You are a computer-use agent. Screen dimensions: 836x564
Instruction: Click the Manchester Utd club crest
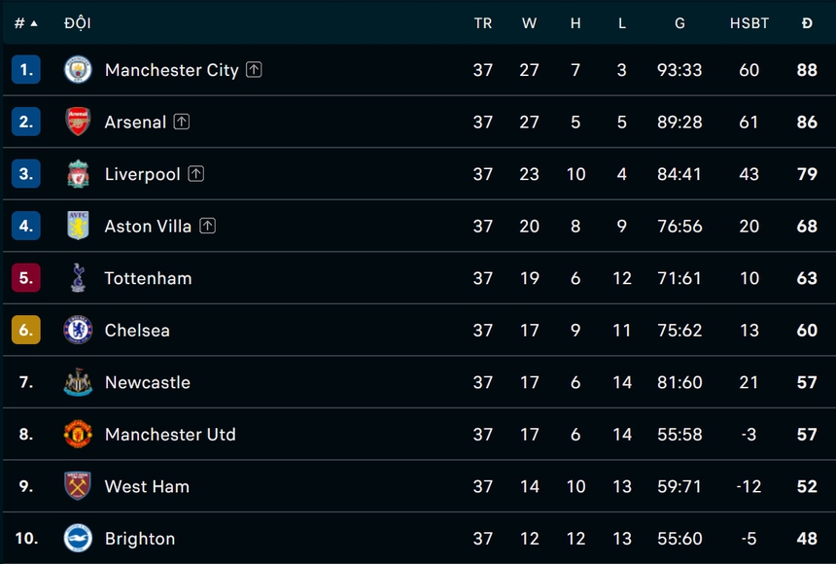[x=78, y=434]
